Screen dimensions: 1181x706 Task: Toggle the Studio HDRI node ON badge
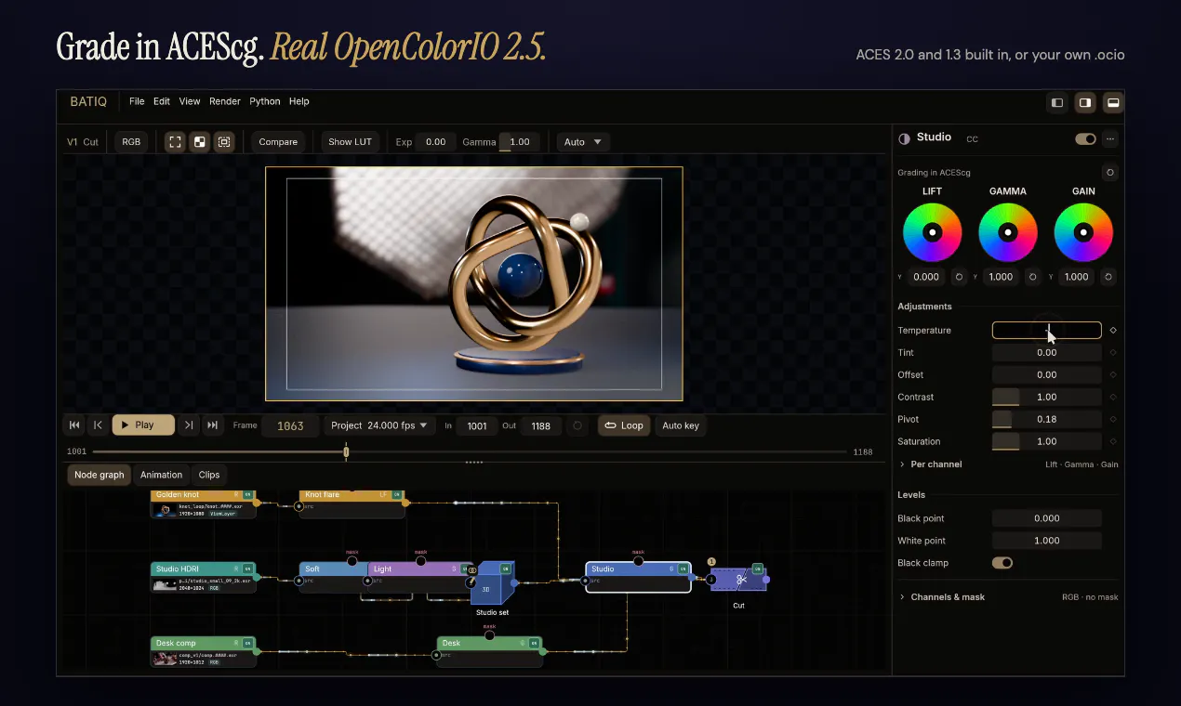point(248,569)
